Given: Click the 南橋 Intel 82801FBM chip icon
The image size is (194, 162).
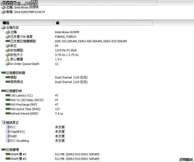Looking at the screenshot, I should (3, 12).
